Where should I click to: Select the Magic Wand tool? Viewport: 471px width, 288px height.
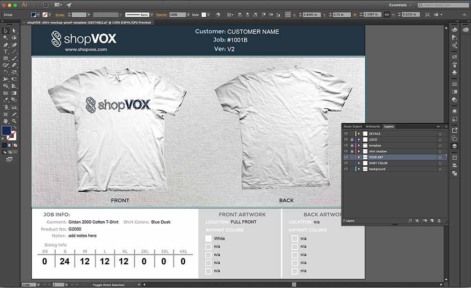point(6,38)
